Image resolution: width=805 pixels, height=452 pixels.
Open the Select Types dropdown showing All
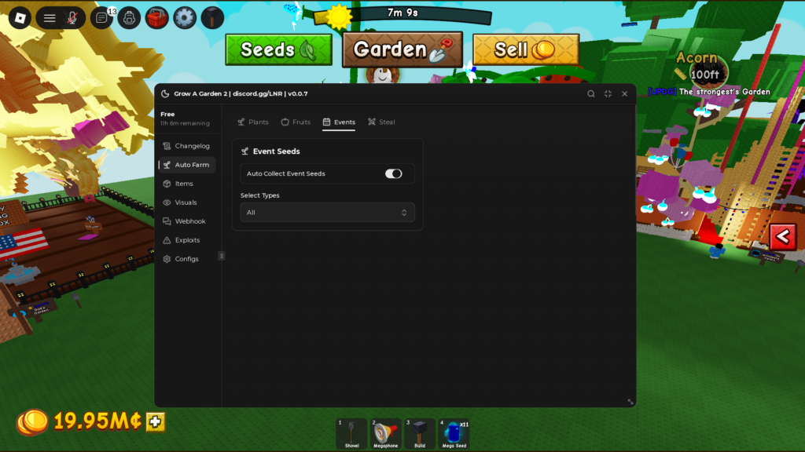(x=328, y=213)
